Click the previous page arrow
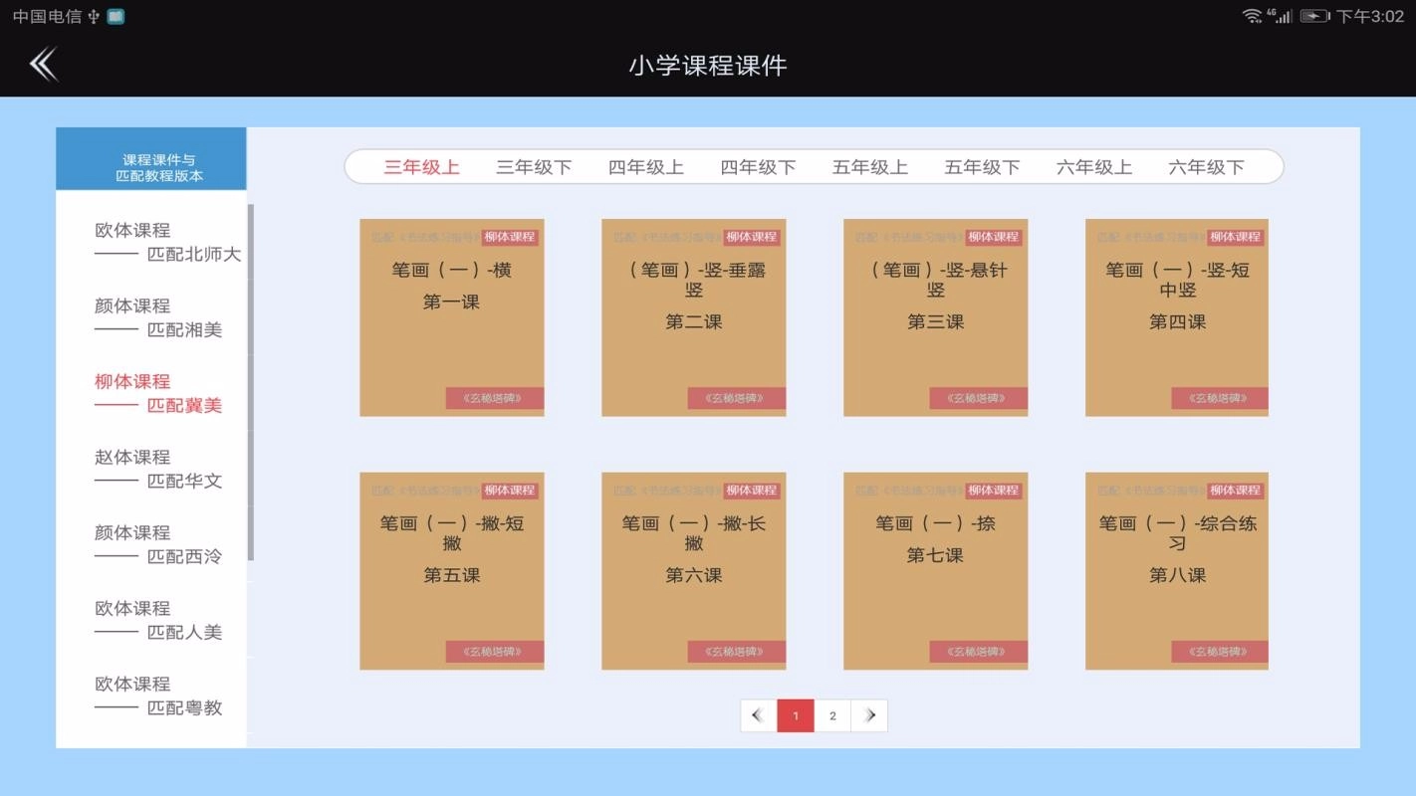The height and width of the screenshot is (796, 1416). 757,715
